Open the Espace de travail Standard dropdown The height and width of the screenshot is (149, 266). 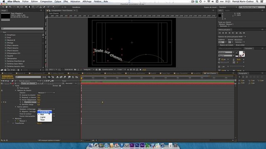coord(228,7)
